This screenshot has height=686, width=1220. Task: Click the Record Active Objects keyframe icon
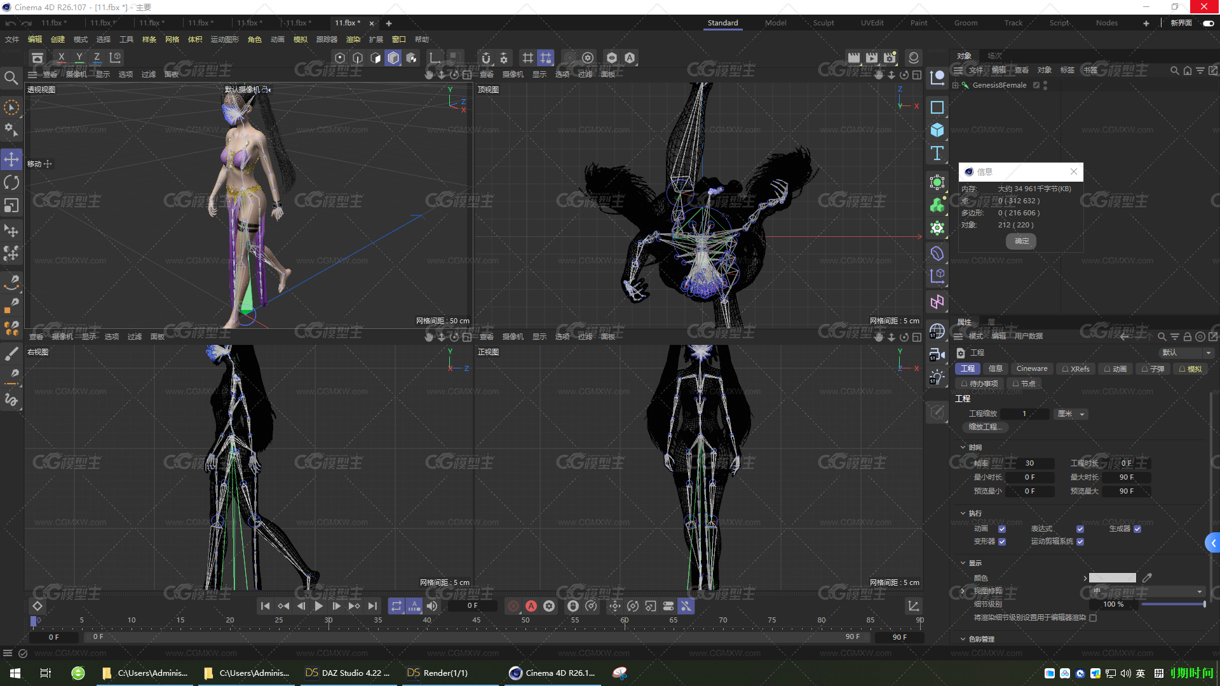coord(513,606)
